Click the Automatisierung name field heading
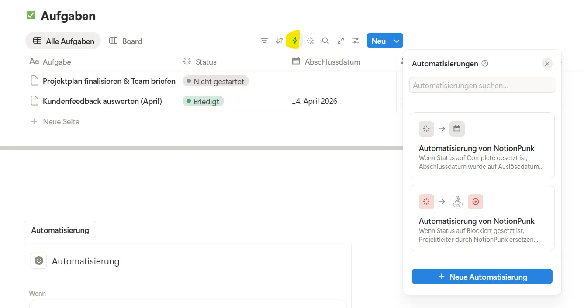This screenshot has height=308, width=584. [86, 261]
